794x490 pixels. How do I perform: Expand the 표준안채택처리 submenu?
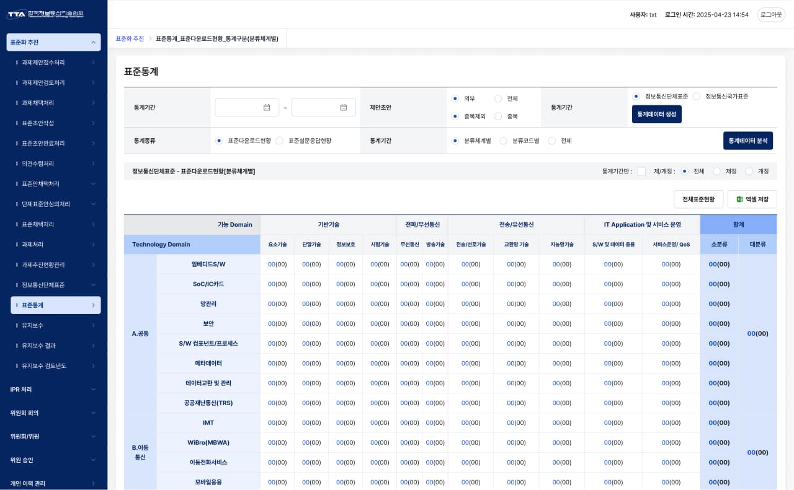[x=93, y=184]
